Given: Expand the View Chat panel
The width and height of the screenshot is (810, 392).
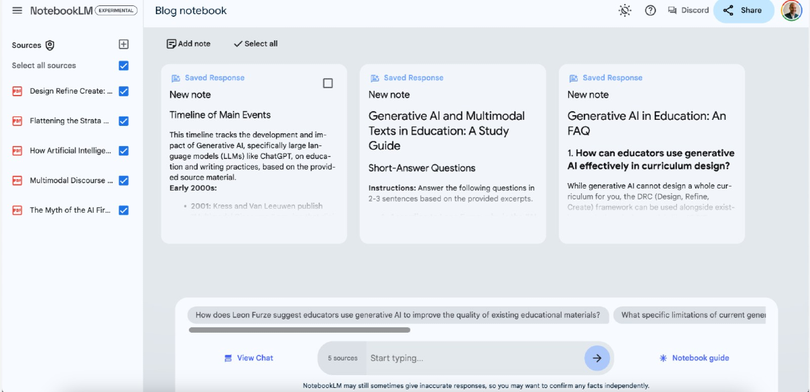Looking at the screenshot, I should tap(248, 358).
